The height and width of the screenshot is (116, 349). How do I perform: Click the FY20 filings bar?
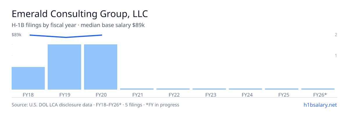[101, 67]
